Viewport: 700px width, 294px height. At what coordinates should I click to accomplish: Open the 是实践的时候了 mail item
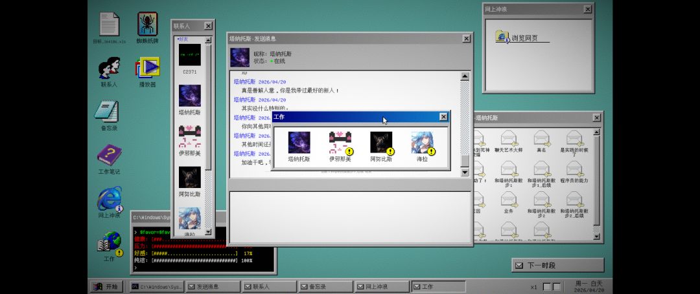click(574, 143)
